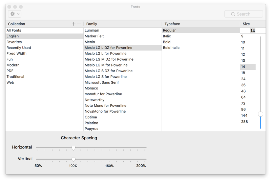This screenshot has height=181, width=271.
Task: Select Meslo LG S for Powerline
Action: 123,77
